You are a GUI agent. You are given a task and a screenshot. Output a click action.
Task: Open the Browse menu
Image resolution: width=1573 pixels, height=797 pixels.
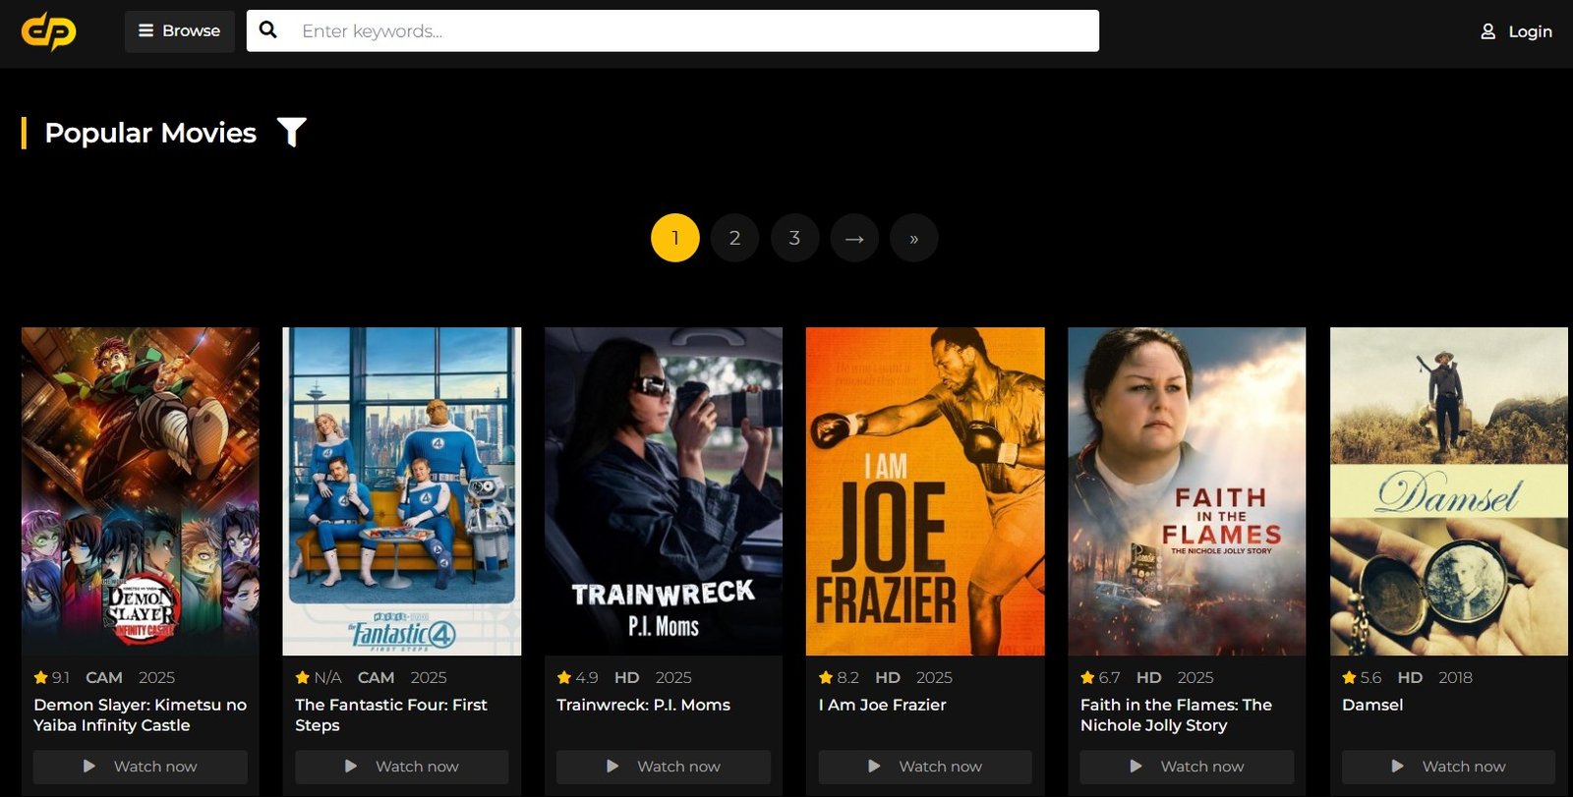179,30
